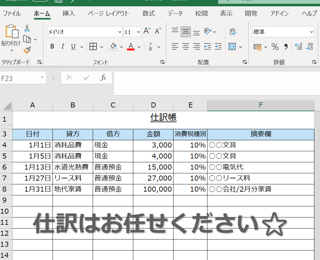Expand the copy options arrow
Screen dimensions: 320x260
pyautogui.click(x=35, y=39)
